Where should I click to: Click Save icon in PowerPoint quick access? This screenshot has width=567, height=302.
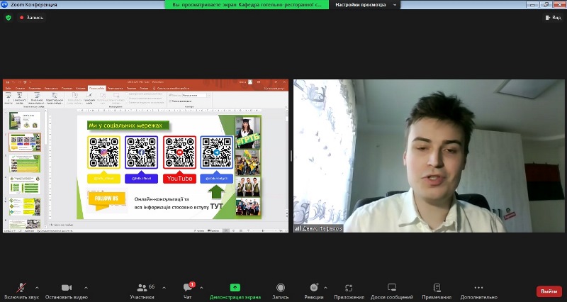tap(8, 82)
